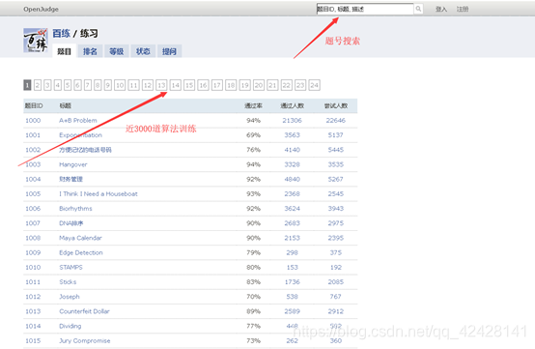535x349 pixels.
Task: Click passed count 1736 for Sticks
Action: coord(292,282)
